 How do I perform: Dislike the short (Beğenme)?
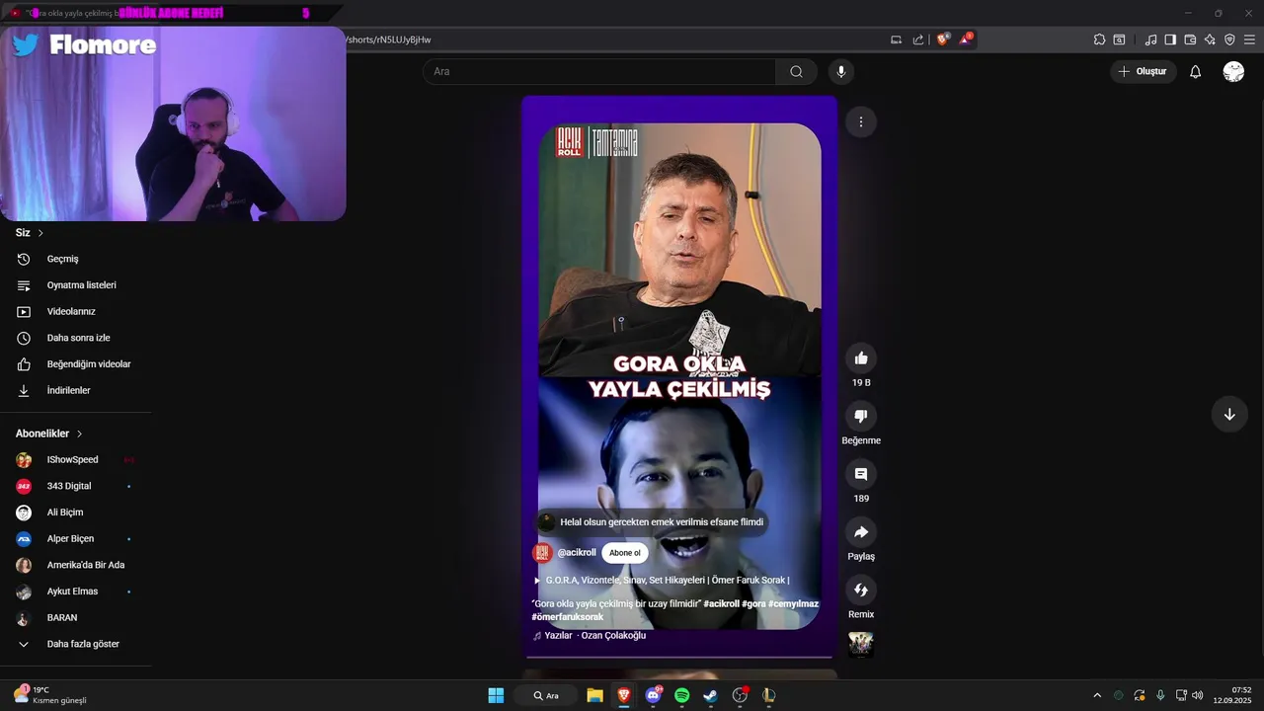pyautogui.click(x=861, y=417)
